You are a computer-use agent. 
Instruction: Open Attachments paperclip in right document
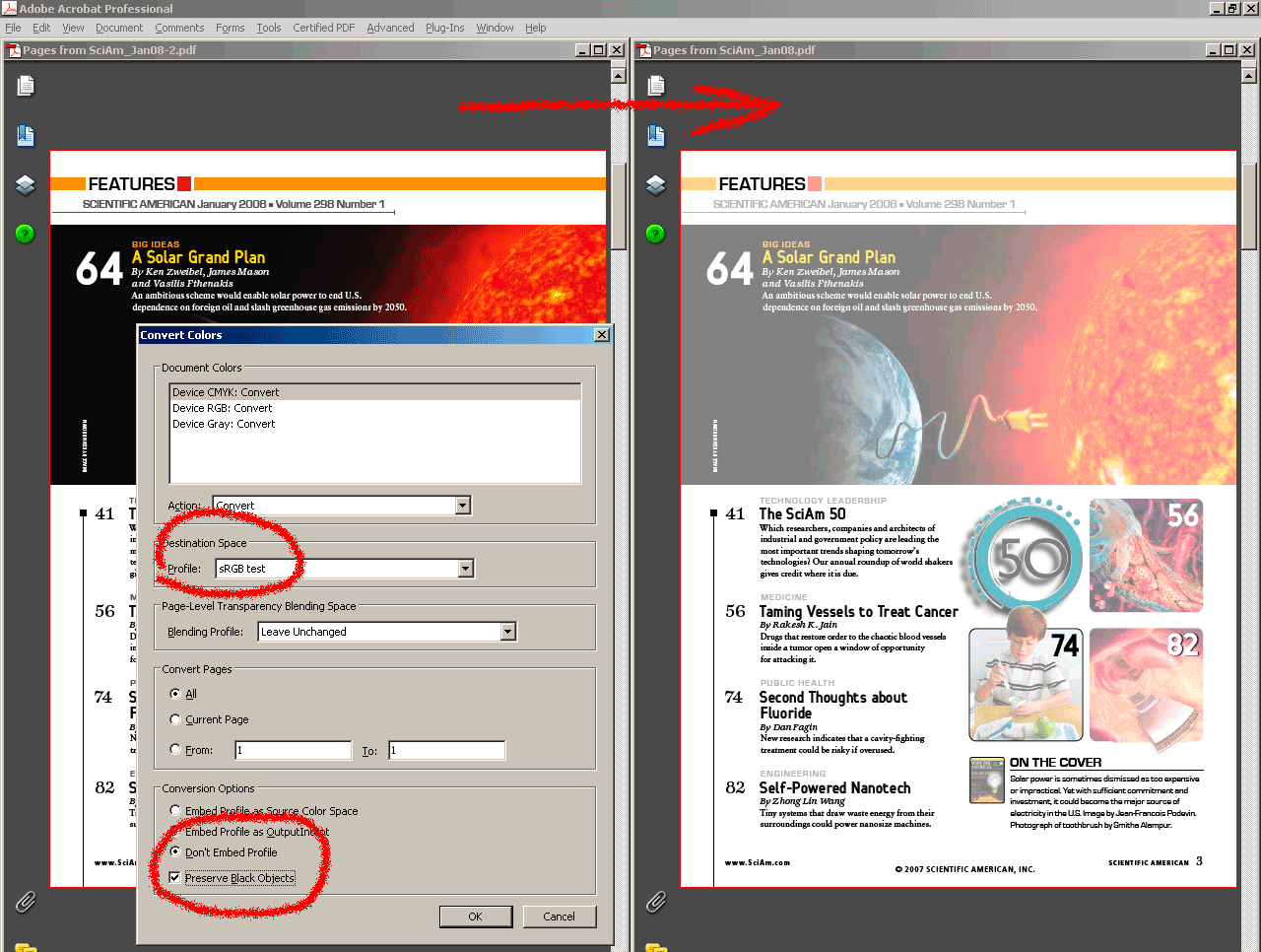click(656, 901)
